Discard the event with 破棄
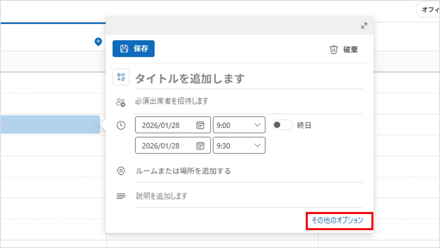The height and width of the screenshot is (248, 440). [x=343, y=50]
